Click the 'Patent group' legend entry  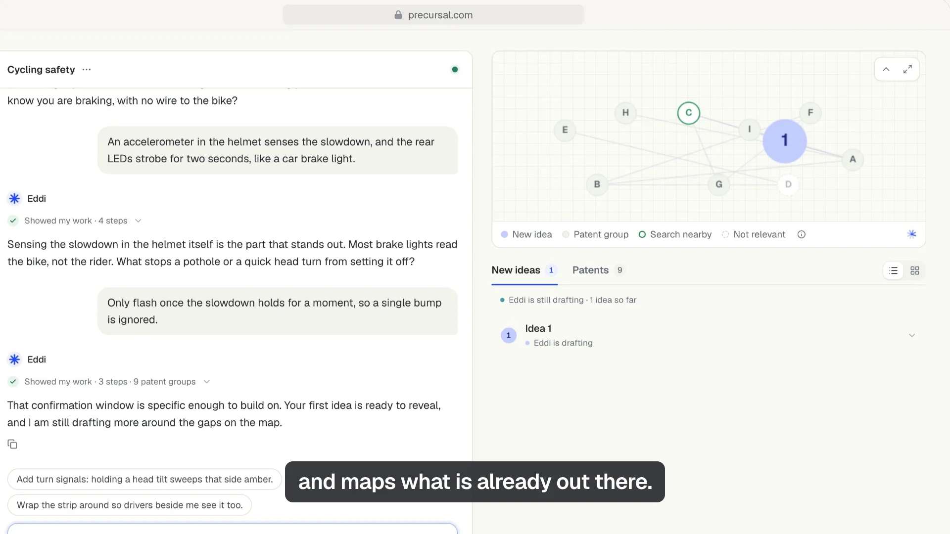click(x=595, y=234)
